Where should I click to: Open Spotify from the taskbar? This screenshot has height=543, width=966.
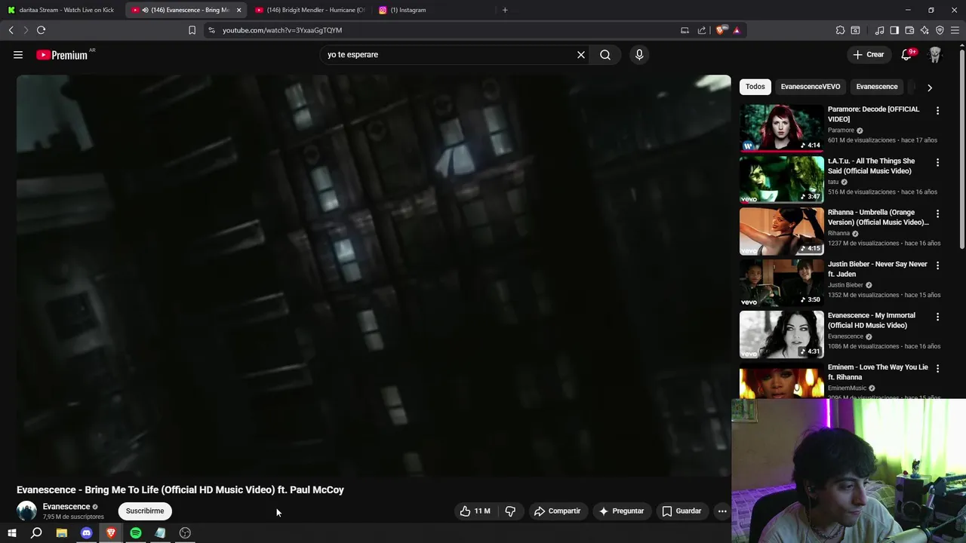click(136, 533)
